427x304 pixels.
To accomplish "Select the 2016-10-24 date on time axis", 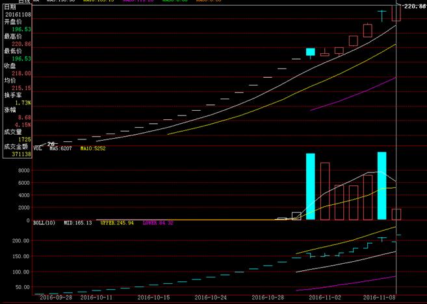I will click(213, 298).
